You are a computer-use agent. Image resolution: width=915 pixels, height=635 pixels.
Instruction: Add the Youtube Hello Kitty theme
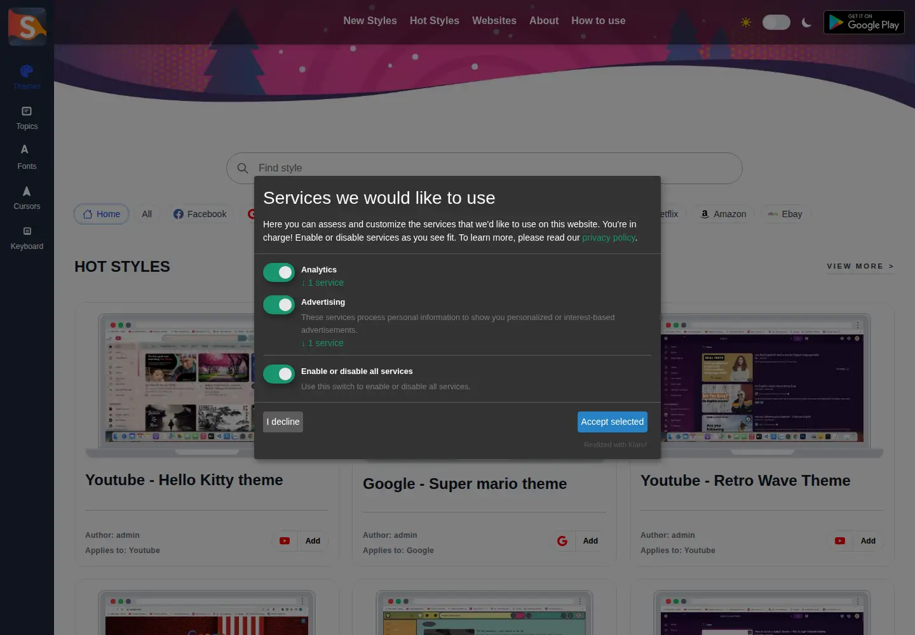click(313, 541)
